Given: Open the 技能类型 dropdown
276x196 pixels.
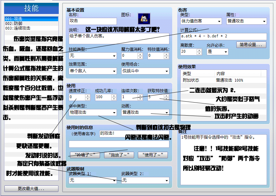Looking at the screenshot, I should click(93, 56).
